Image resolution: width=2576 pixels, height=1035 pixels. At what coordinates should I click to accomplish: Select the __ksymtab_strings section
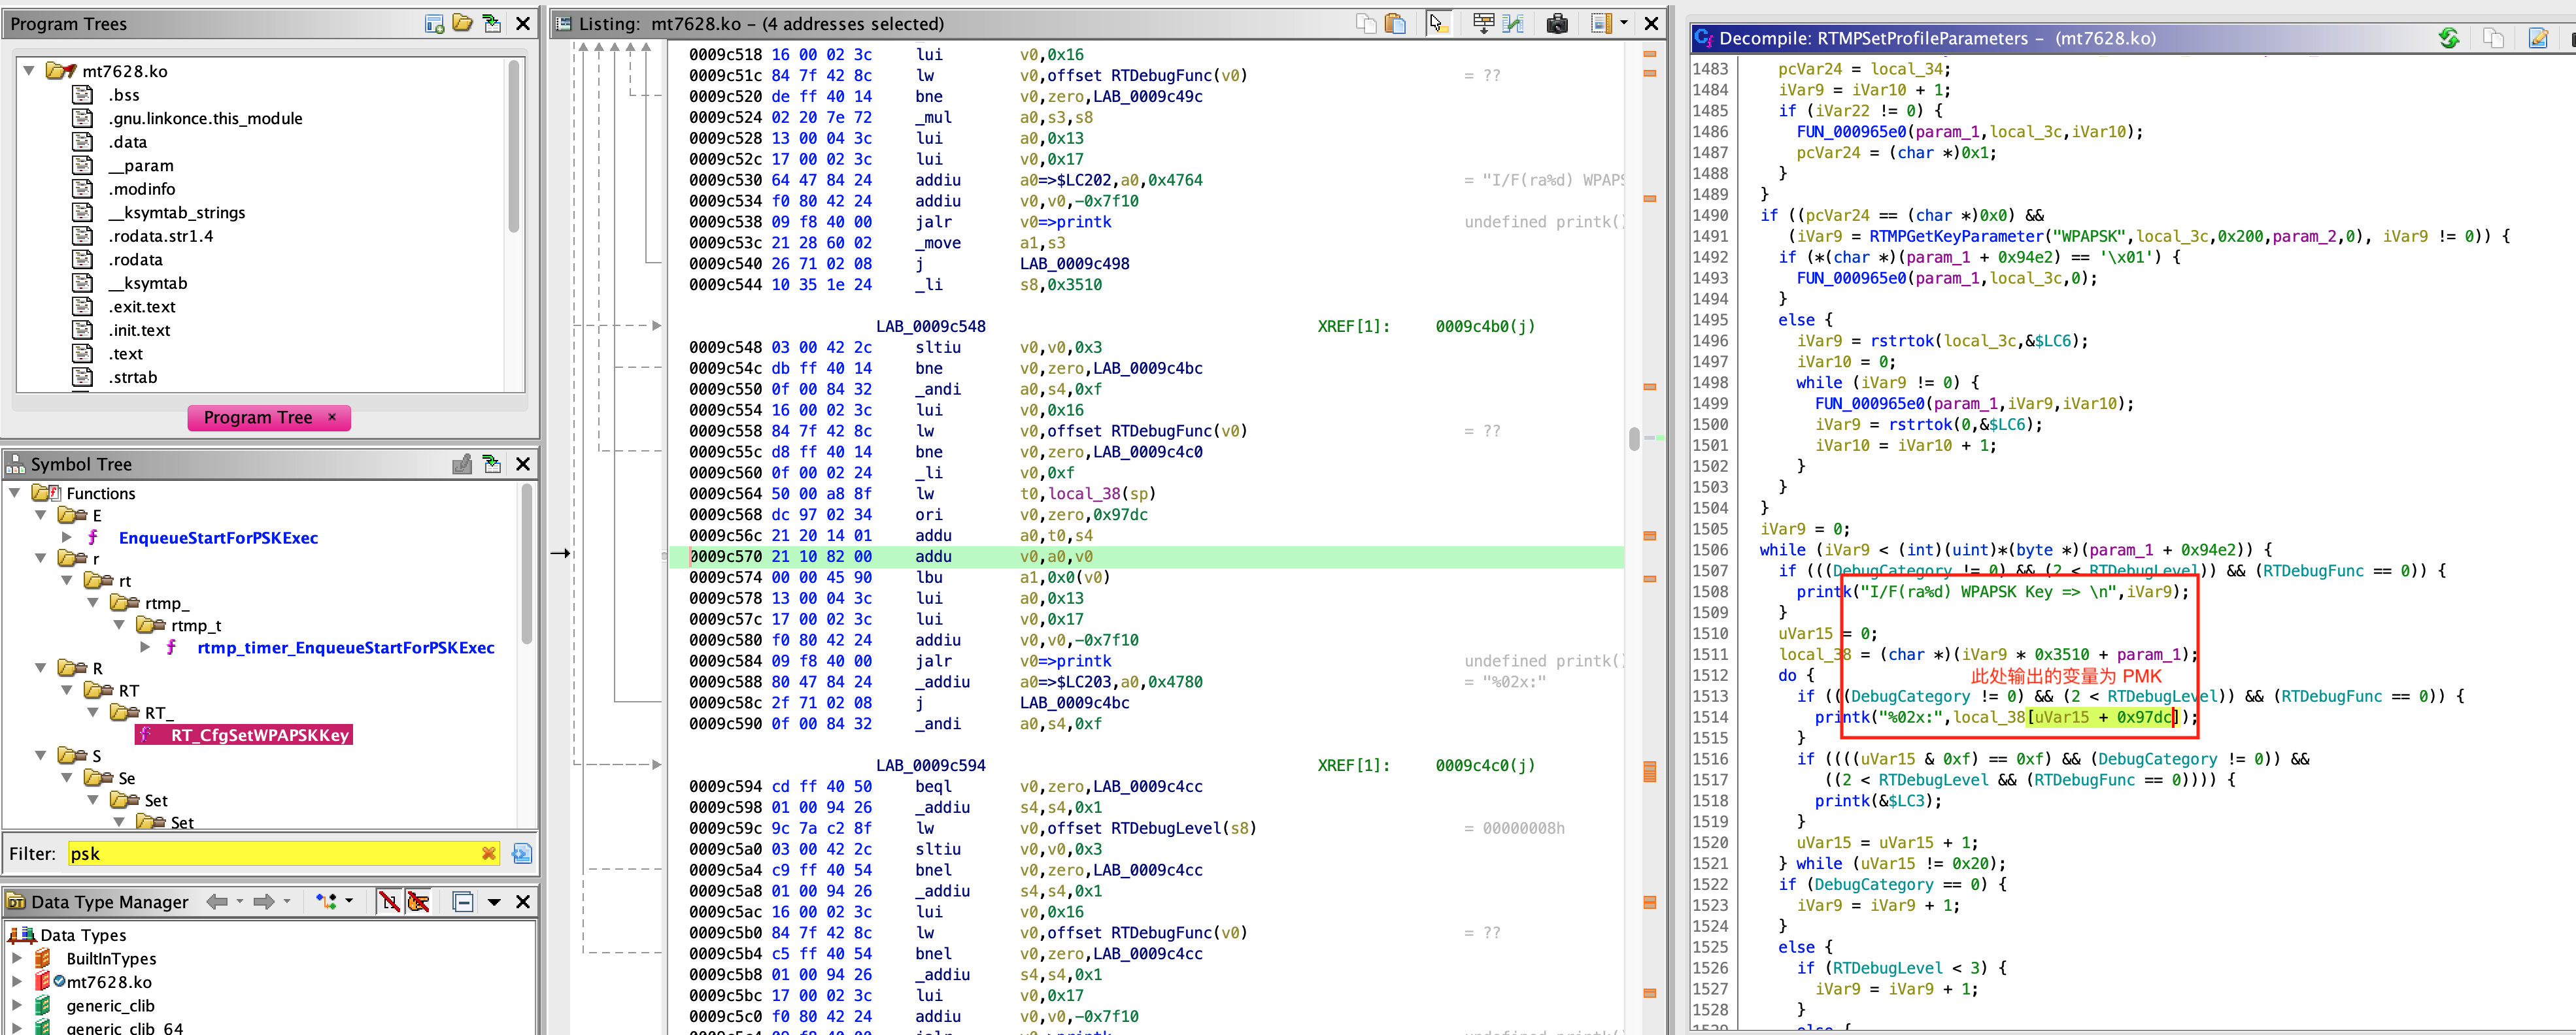pos(177,212)
